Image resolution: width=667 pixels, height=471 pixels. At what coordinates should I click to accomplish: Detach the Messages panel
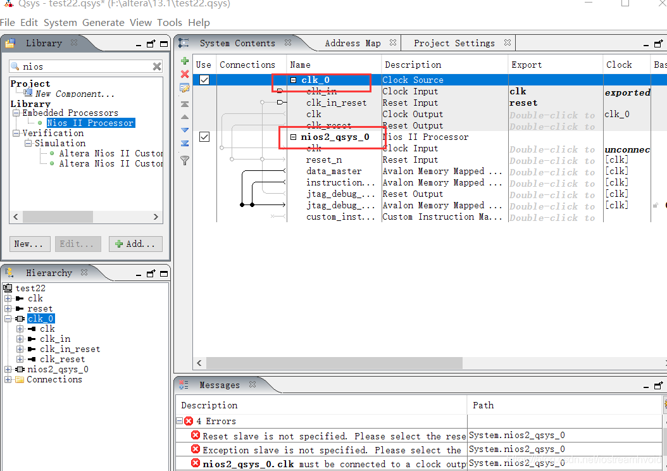(659, 386)
